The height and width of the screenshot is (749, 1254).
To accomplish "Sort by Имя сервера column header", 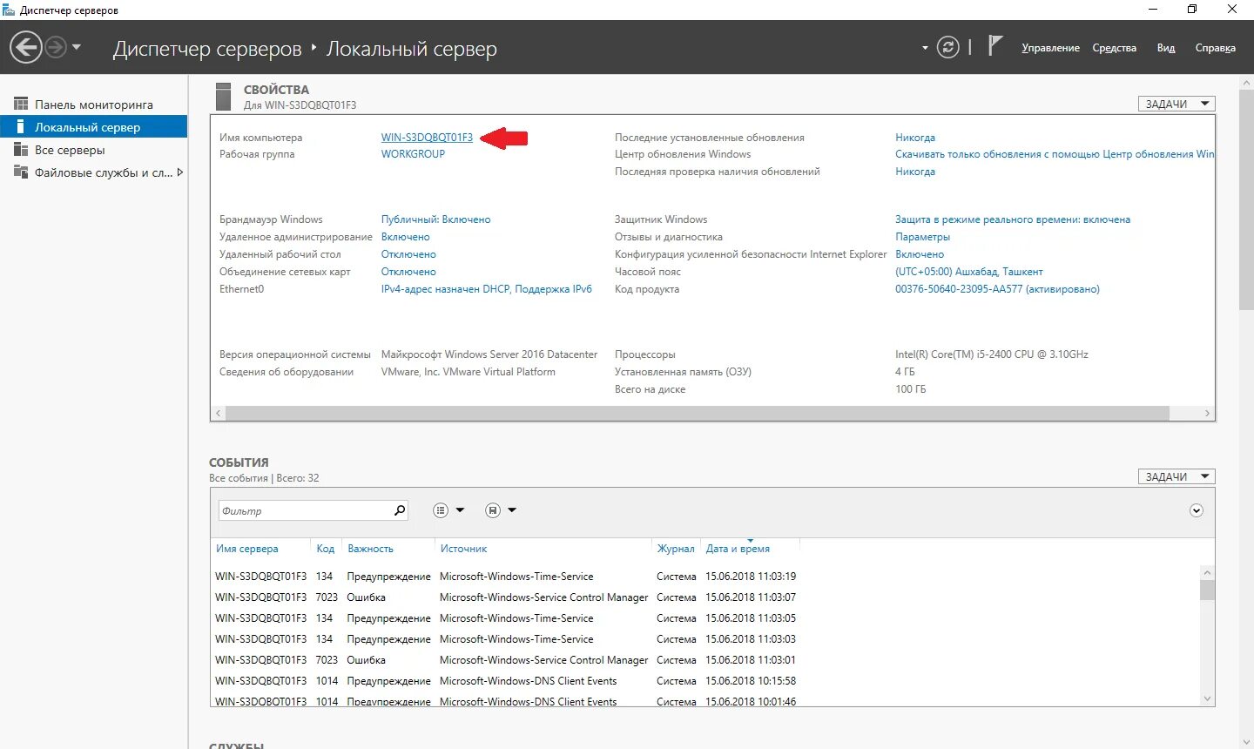I will [x=247, y=549].
